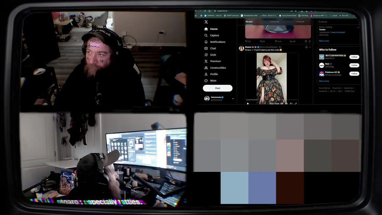Expand More in footer links

340,91
